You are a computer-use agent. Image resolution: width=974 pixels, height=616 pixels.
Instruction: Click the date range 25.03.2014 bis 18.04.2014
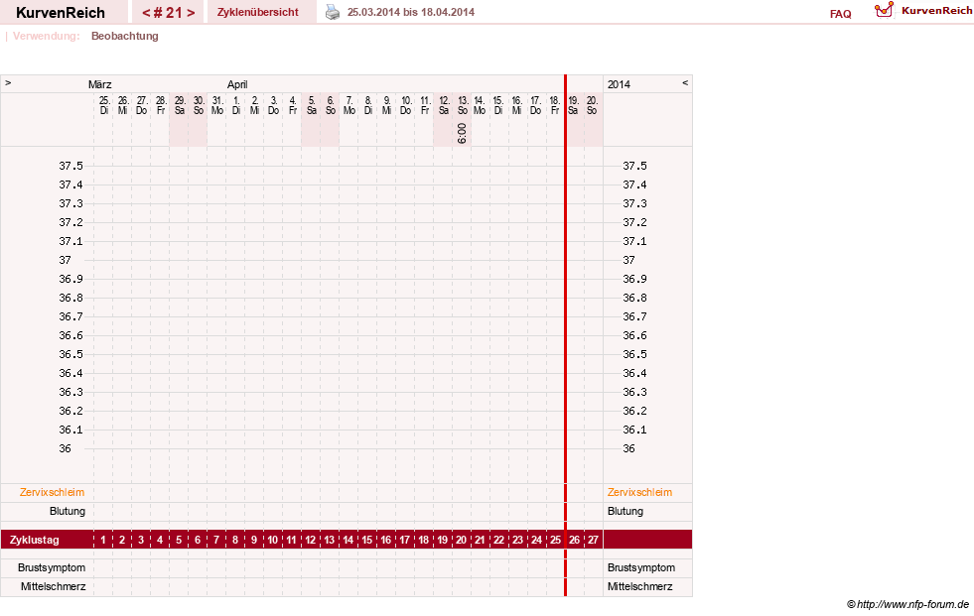[x=411, y=12]
